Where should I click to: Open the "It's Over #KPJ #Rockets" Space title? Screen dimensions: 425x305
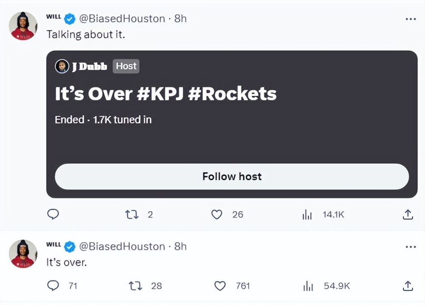(x=166, y=94)
